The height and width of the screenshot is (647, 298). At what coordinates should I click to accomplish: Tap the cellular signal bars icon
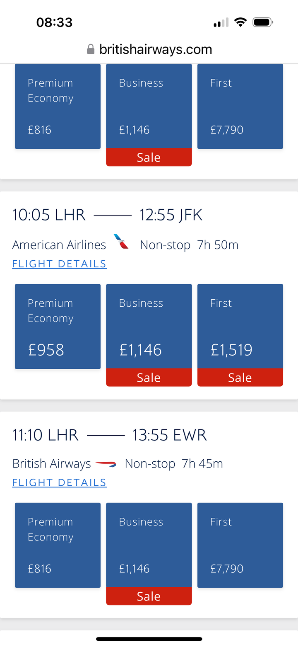point(221,23)
